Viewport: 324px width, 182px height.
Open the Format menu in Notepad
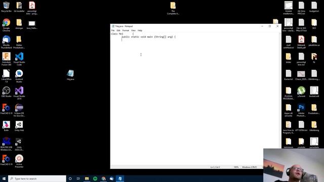click(126, 30)
